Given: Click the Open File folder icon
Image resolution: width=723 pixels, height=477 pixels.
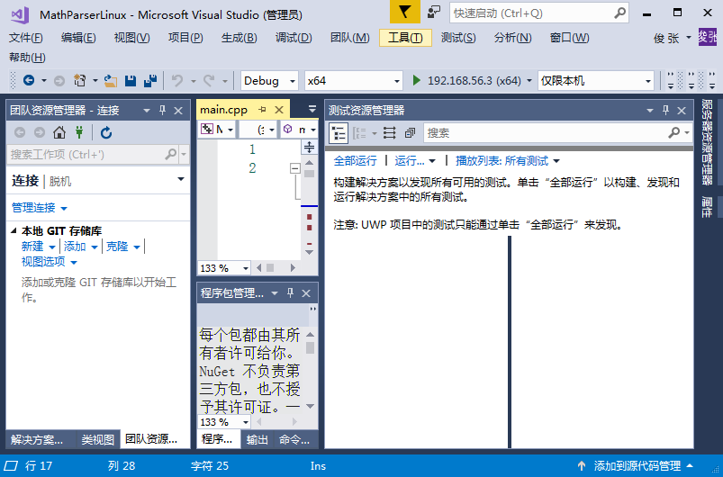Looking at the screenshot, I should pyautogui.click(x=110, y=81).
